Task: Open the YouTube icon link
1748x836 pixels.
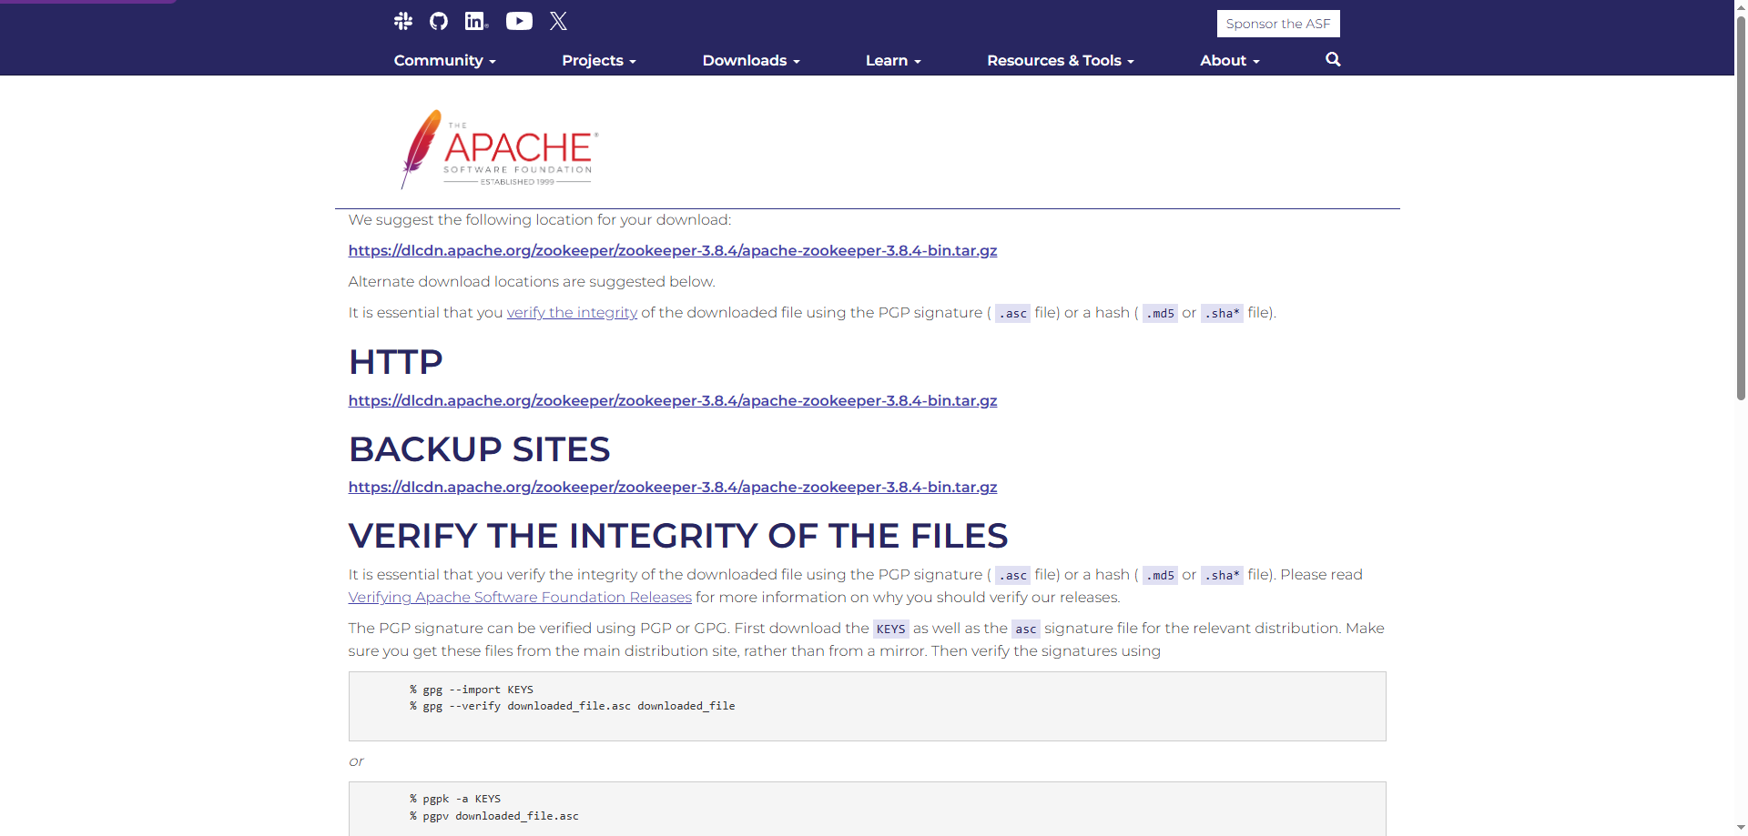Action: pos(519,21)
